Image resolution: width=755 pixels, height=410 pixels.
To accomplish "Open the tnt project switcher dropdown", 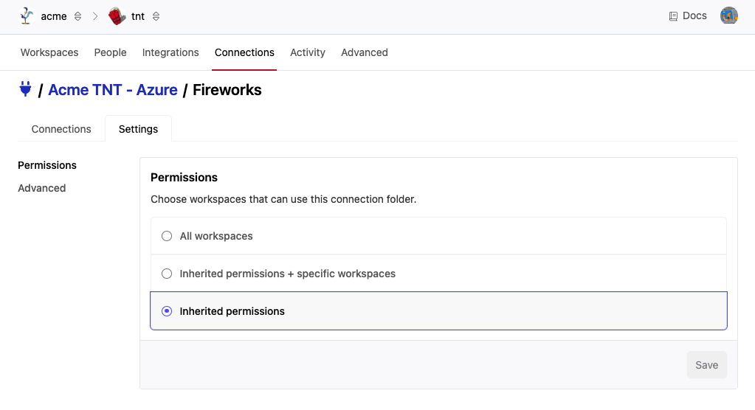I will click(156, 16).
